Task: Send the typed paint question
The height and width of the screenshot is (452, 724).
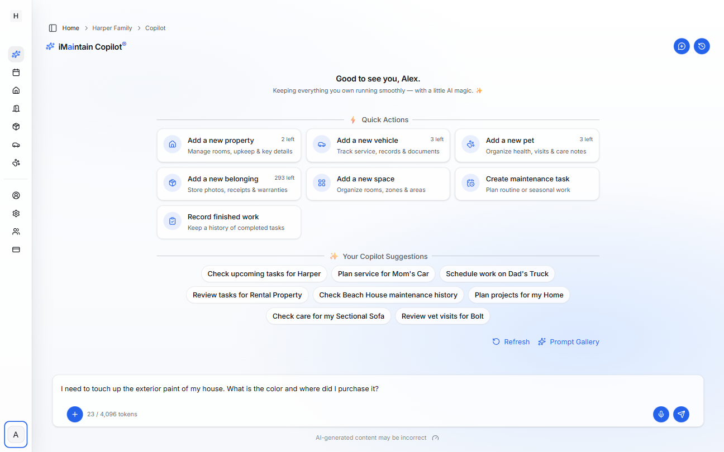Action: (x=681, y=414)
